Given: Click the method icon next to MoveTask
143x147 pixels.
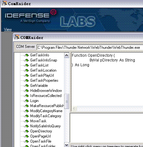Looking at the screenshot, I should coord(27,121).
